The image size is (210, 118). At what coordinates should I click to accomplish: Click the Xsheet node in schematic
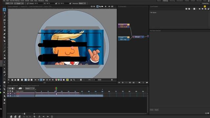pyautogui.click(x=138, y=37)
